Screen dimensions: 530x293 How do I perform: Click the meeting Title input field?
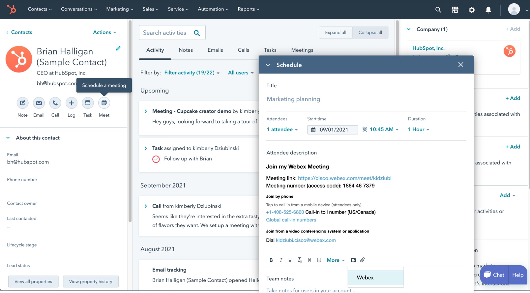(366, 99)
